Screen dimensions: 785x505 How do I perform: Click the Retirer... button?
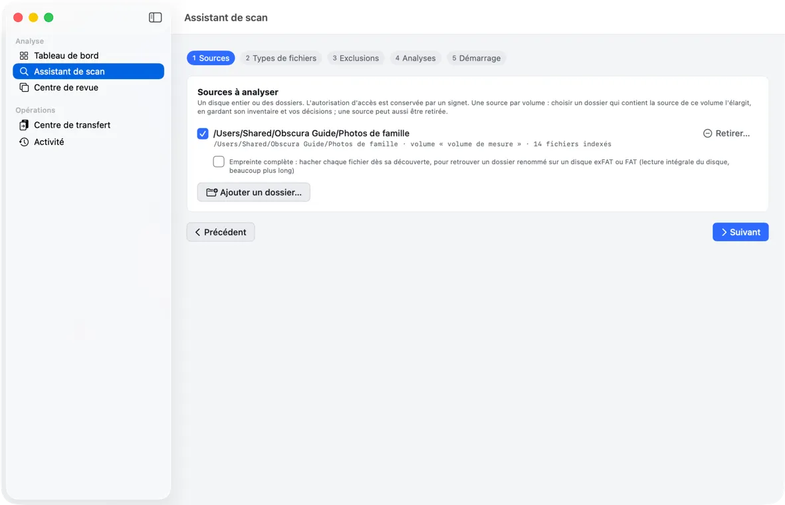(727, 133)
